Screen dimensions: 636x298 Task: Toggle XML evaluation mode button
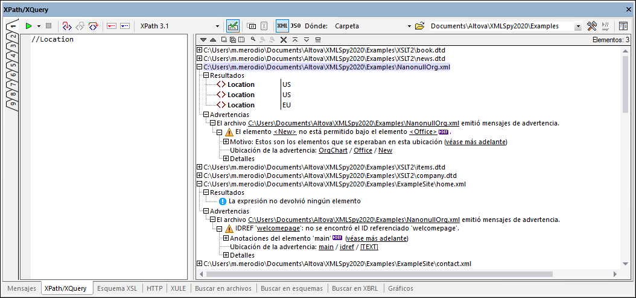click(x=282, y=27)
